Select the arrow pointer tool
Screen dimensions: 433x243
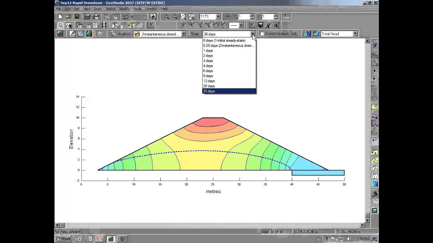60,25
